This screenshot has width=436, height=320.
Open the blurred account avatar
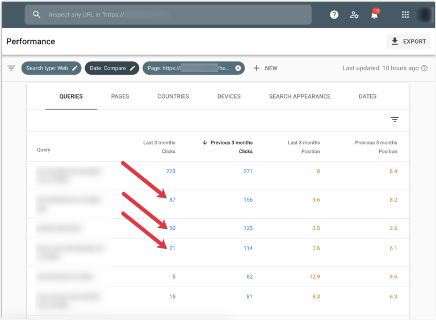425,15
